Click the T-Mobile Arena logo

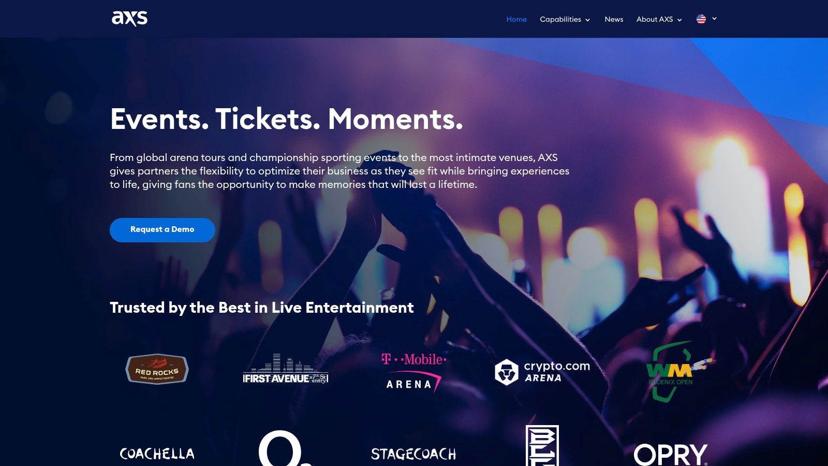point(413,372)
